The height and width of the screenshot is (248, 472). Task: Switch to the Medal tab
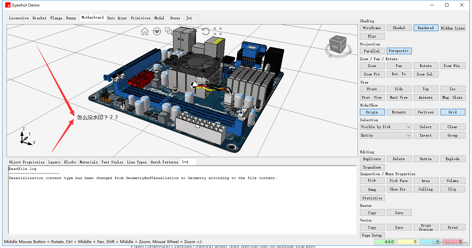[x=160, y=18]
